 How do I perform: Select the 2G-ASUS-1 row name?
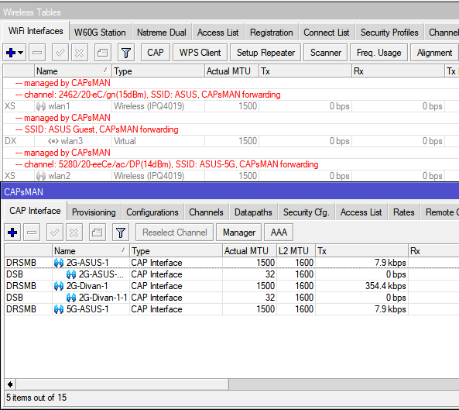click(87, 263)
